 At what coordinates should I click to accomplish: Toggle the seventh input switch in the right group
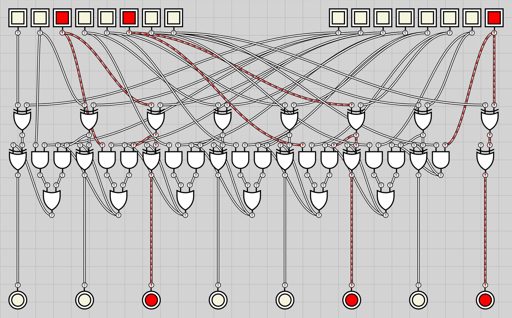pos(472,18)
